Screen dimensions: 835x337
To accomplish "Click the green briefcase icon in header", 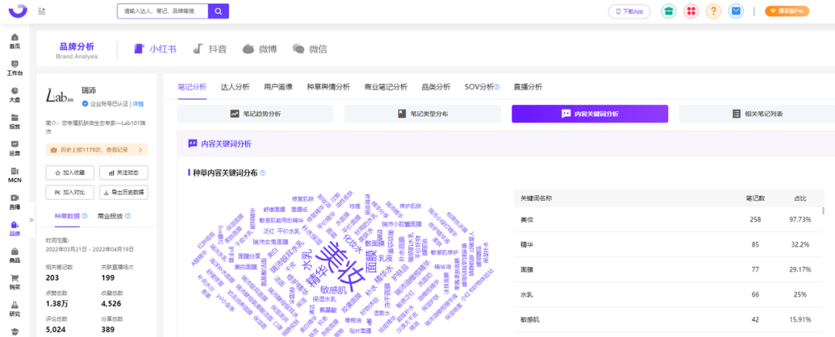I will coord(670,11).
